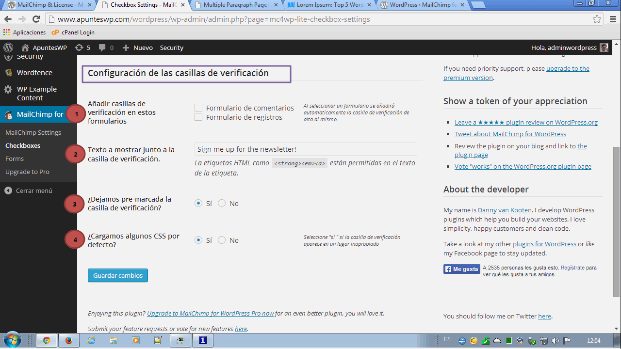Open Leave a plugin review on WordPress.org link

526,122
